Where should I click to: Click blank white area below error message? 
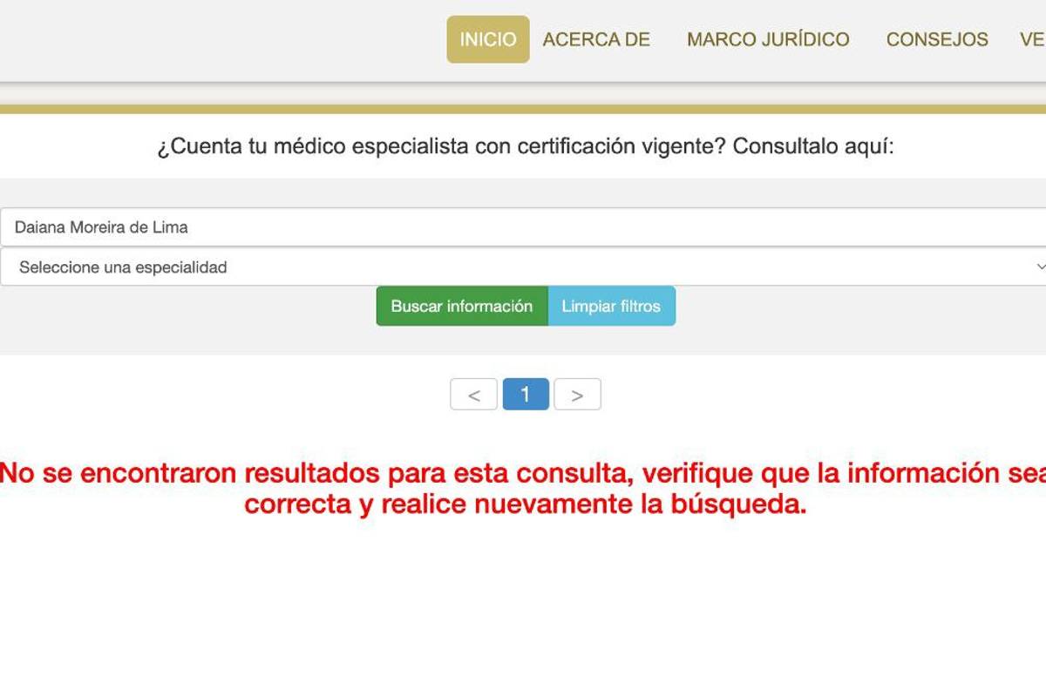click(x=523, y=610)
